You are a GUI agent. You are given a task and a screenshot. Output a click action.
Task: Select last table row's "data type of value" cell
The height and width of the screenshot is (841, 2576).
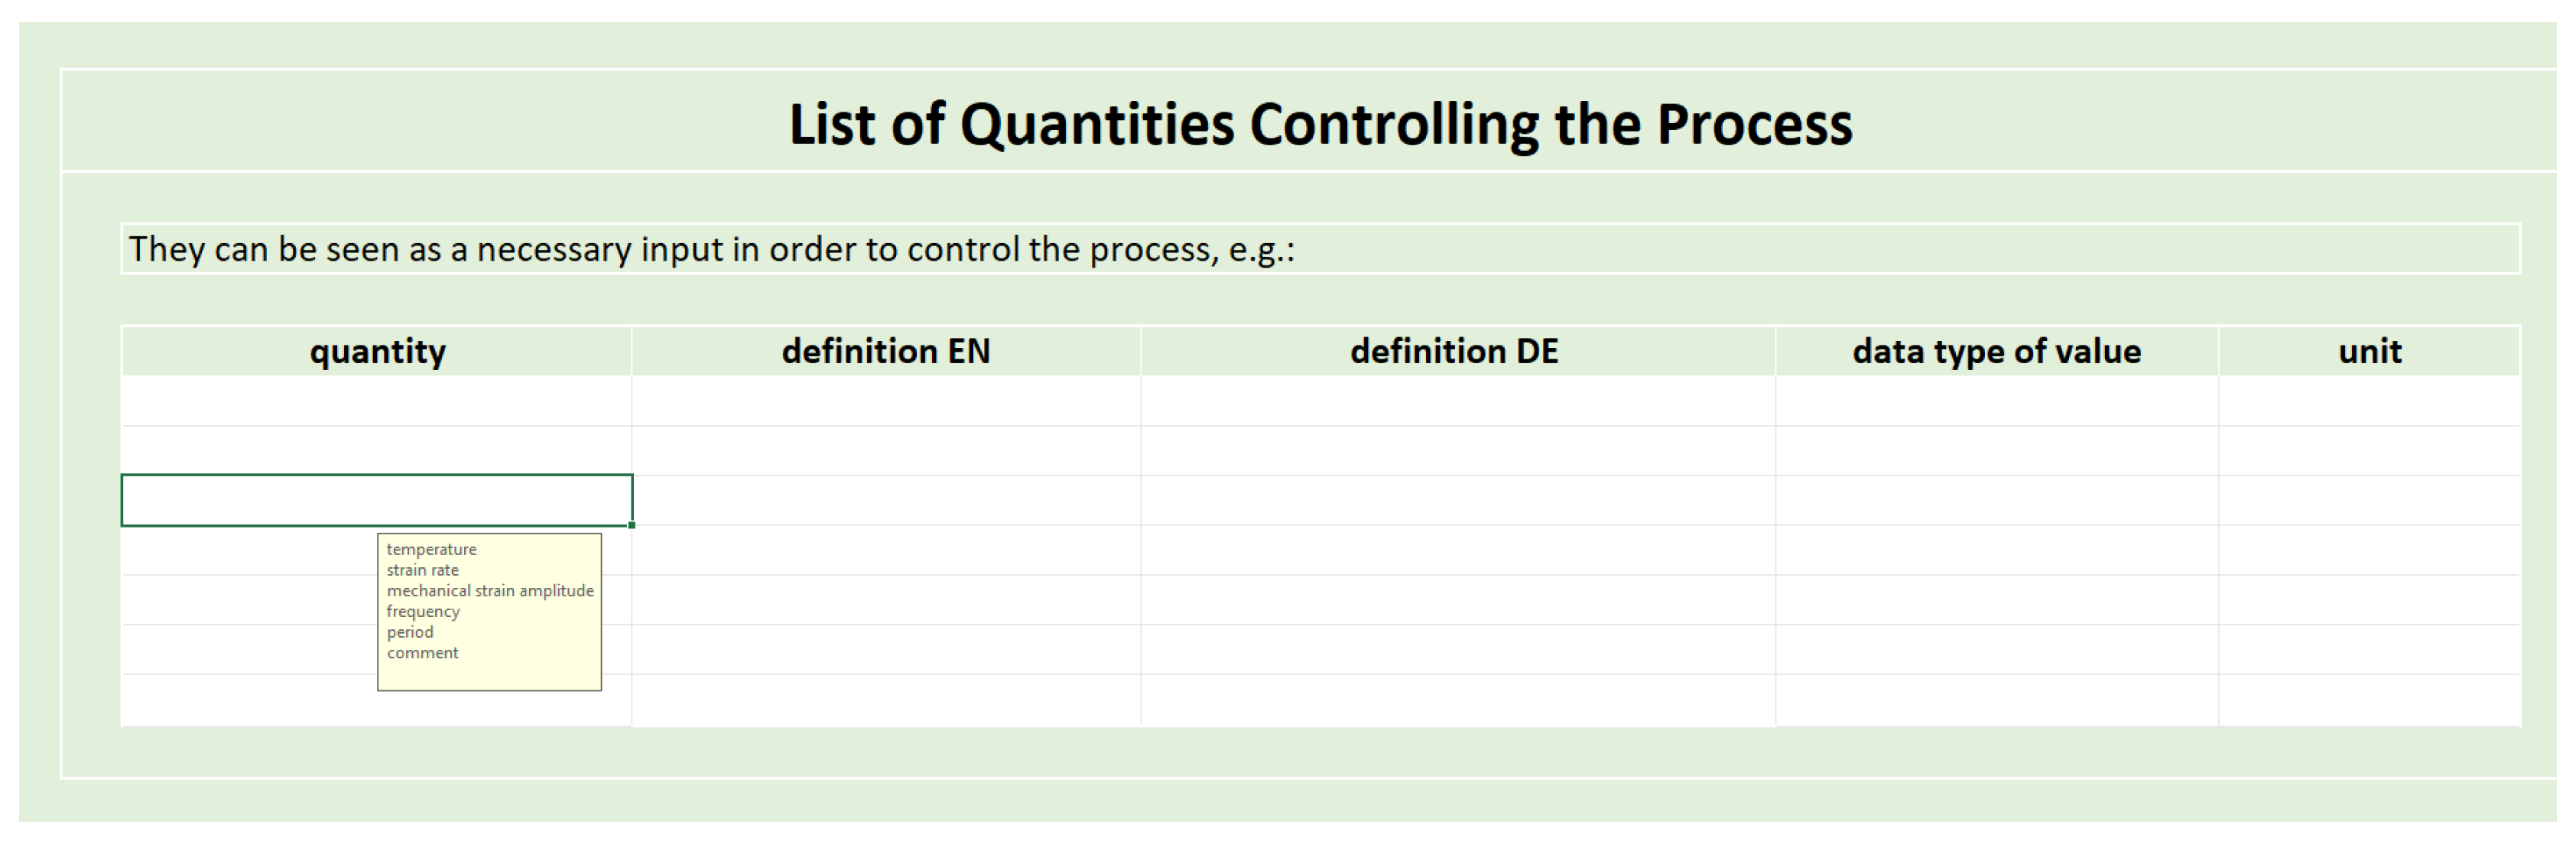pyautogui.click(x=1996, y=699)
